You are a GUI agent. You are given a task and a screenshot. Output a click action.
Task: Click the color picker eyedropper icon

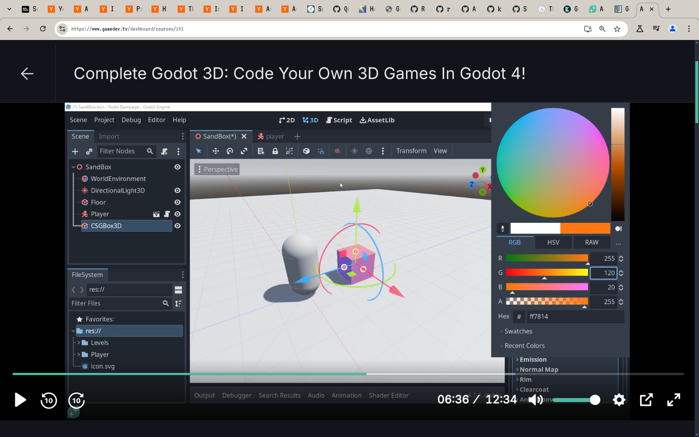tap(502, 229)
